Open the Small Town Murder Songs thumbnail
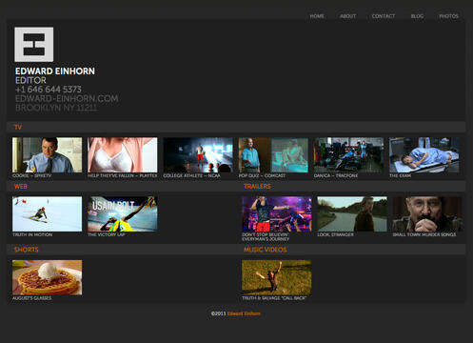The height and width of the screenshot is (343, 473). coord(427,213)
